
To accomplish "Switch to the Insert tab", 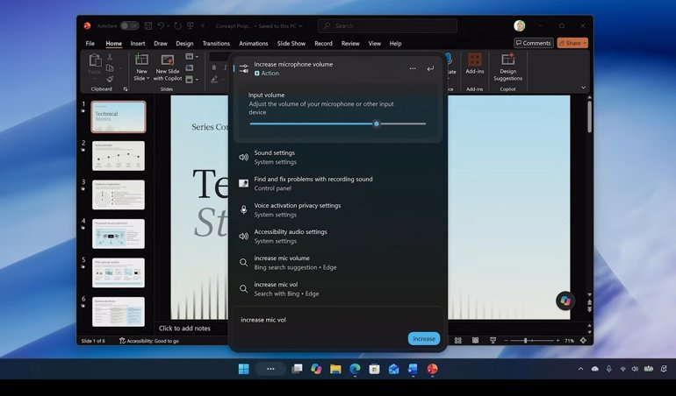I will coord(138,44).
